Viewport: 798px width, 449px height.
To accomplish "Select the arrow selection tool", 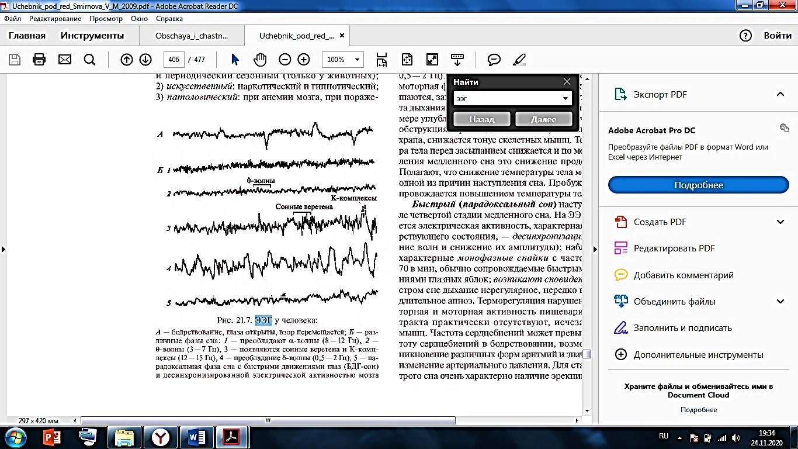I will pyautogui.click(x=235, y=60).
